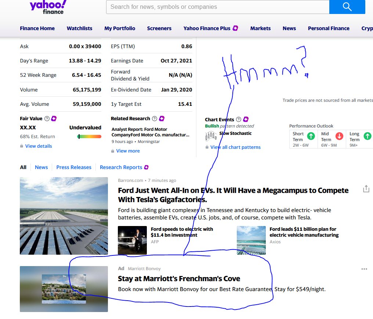
Task: Open the Chart Events help question mark
Action: pyautogui.click(x=239, y=119)
